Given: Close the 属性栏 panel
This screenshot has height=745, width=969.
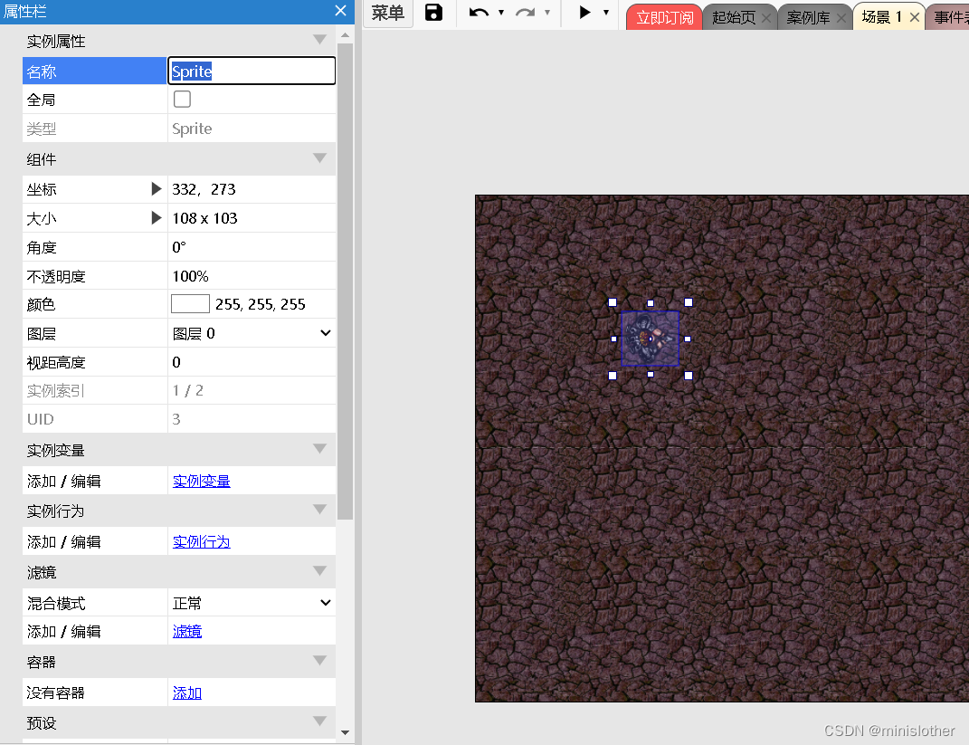Looking at the screenshot, I should (x=340, y=11).
